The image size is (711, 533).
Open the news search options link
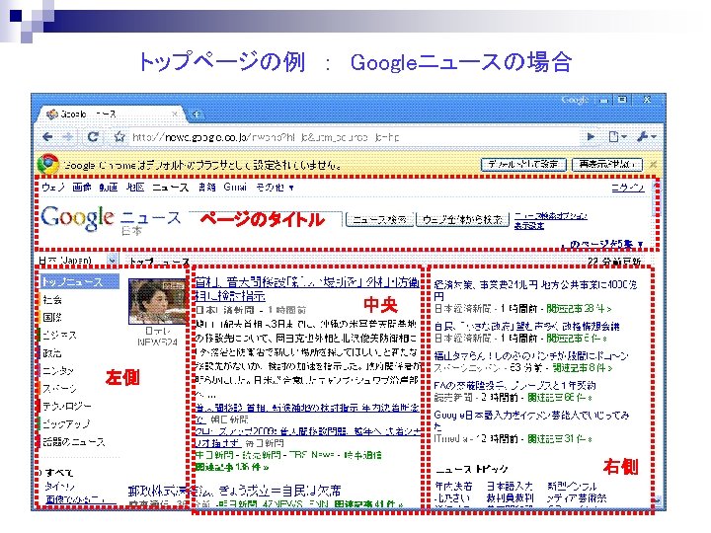coord(550,216)
